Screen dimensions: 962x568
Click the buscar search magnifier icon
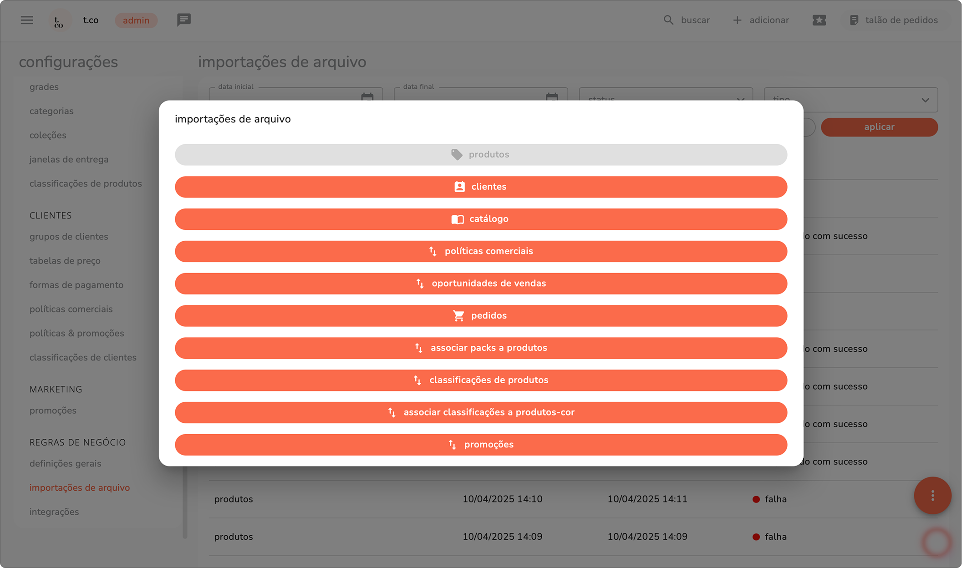(668, 20)
